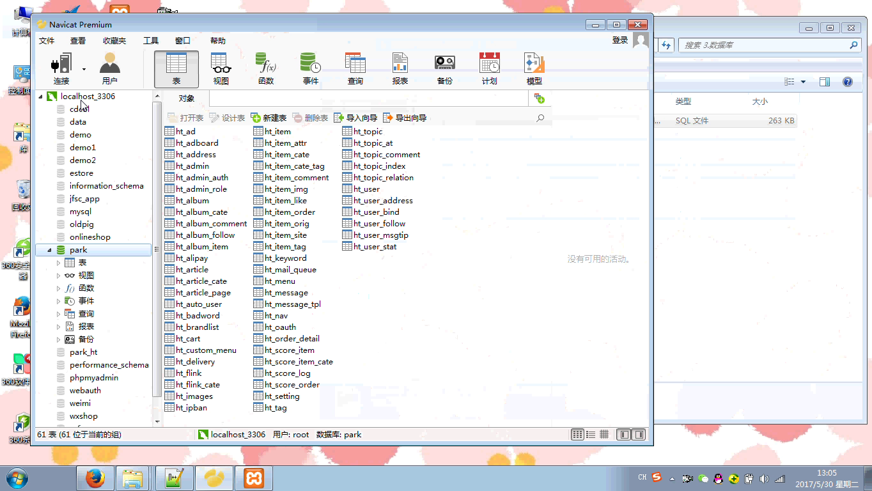Open the 帮助 menu
Screen dimensions: 872x491
pos(218,41)
